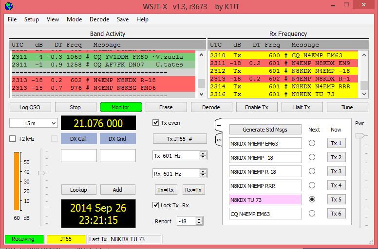Click the Tx 3 now button

(336, 171)
